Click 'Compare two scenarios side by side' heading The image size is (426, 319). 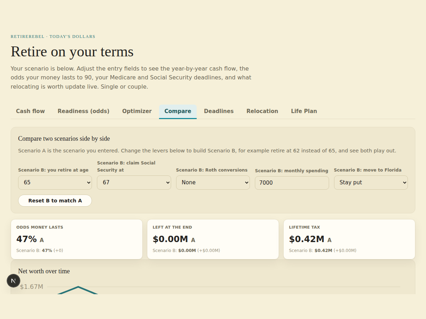[x=64, y=139]
